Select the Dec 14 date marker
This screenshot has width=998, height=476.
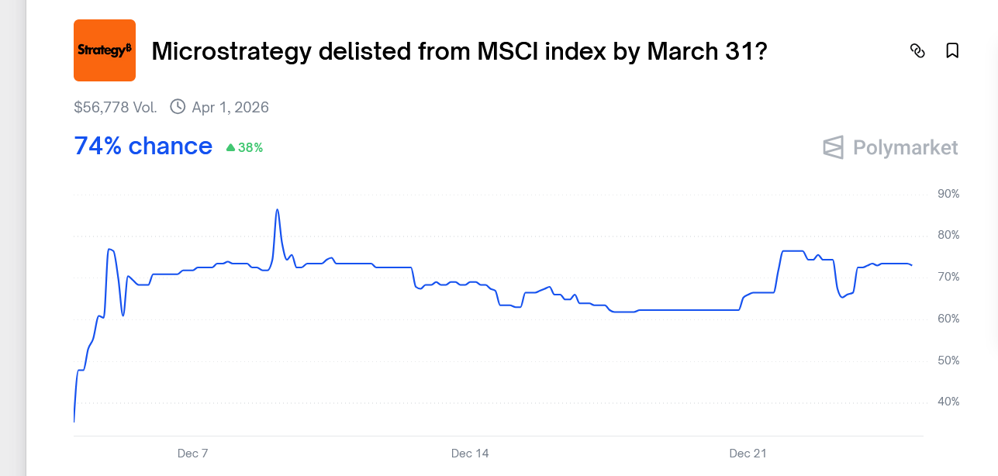click(x=470, y=453)
